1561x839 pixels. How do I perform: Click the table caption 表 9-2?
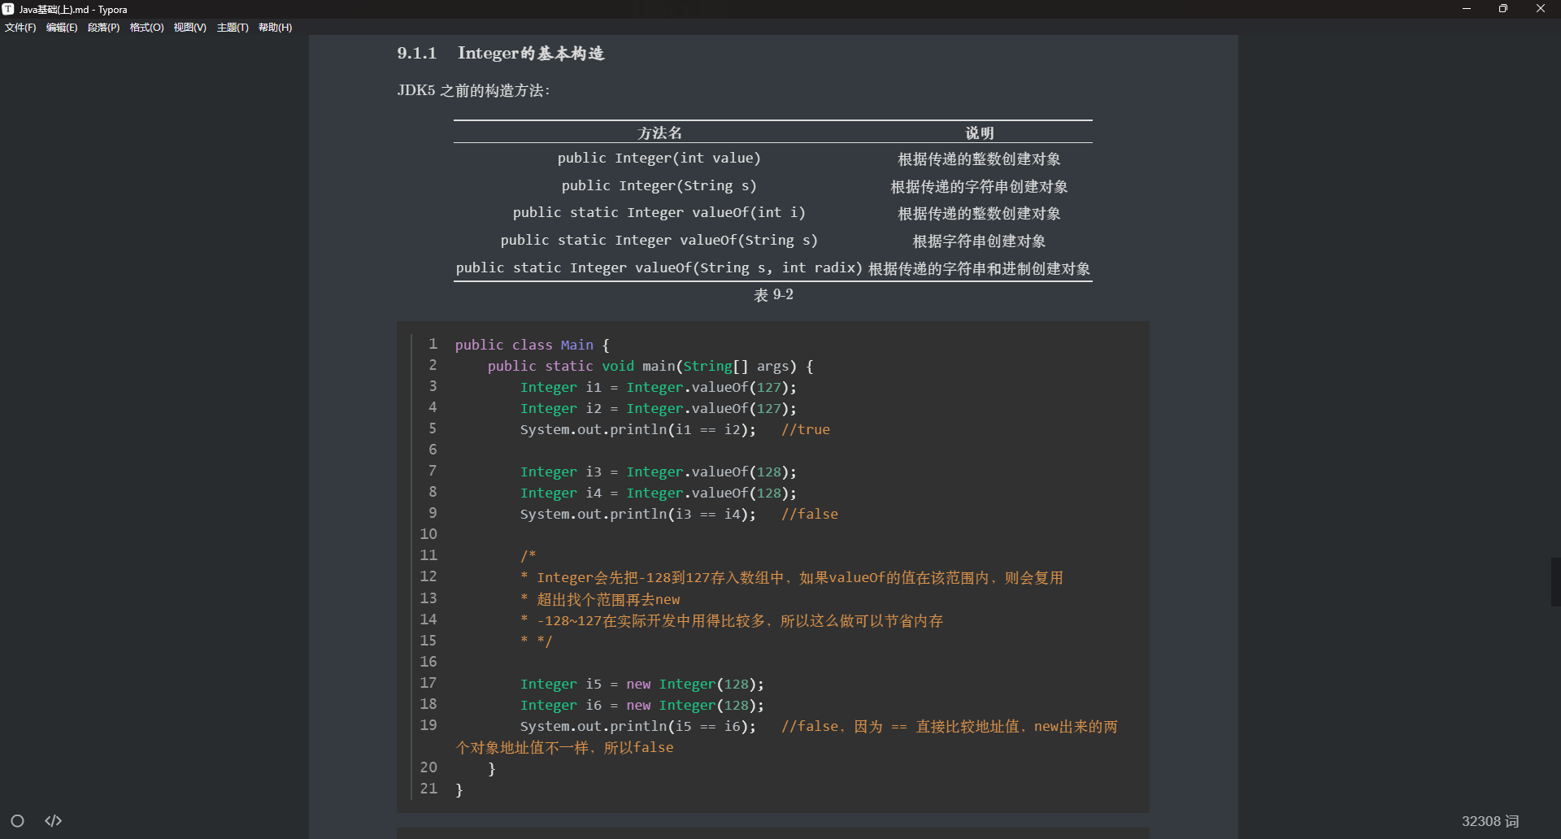[773, 295]
